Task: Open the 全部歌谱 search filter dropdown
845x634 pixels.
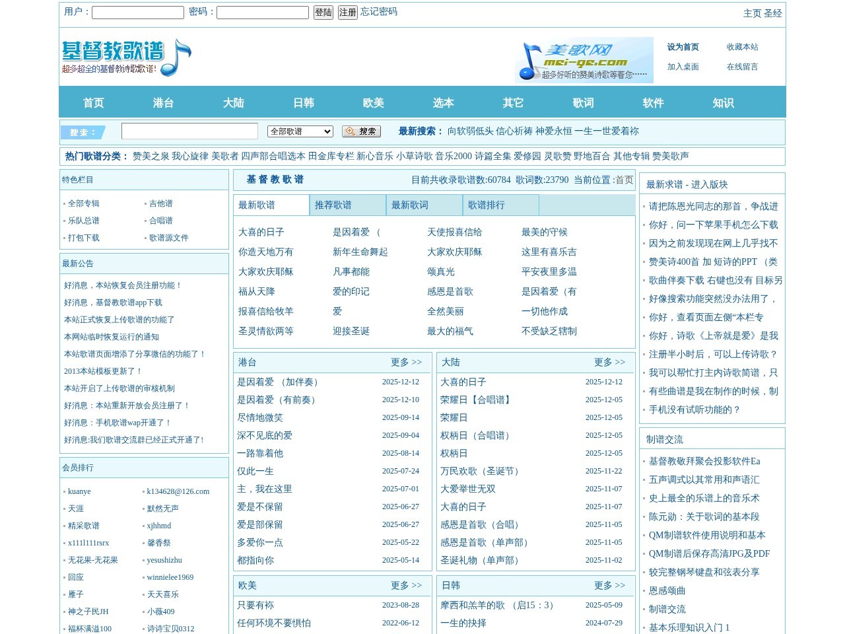Action: point(300,131)
